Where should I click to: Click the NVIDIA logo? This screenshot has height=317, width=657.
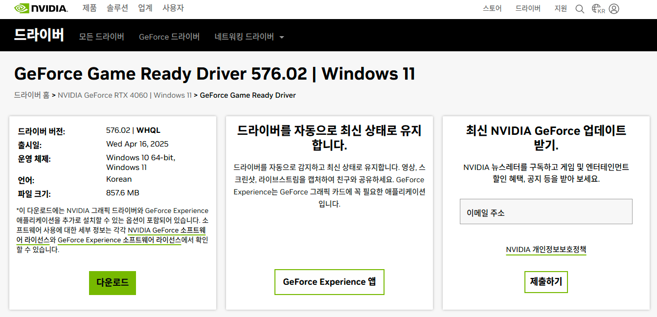tap(41, 8)
